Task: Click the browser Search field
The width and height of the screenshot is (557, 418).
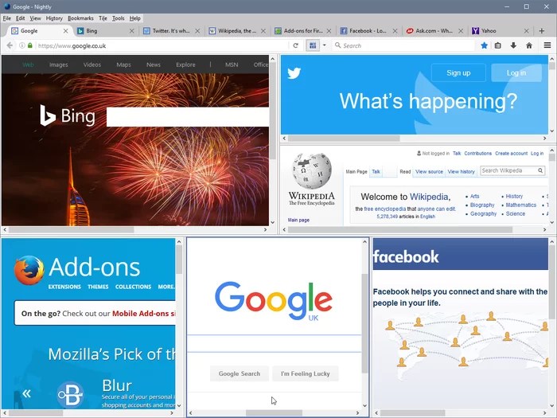Action: 403,45
